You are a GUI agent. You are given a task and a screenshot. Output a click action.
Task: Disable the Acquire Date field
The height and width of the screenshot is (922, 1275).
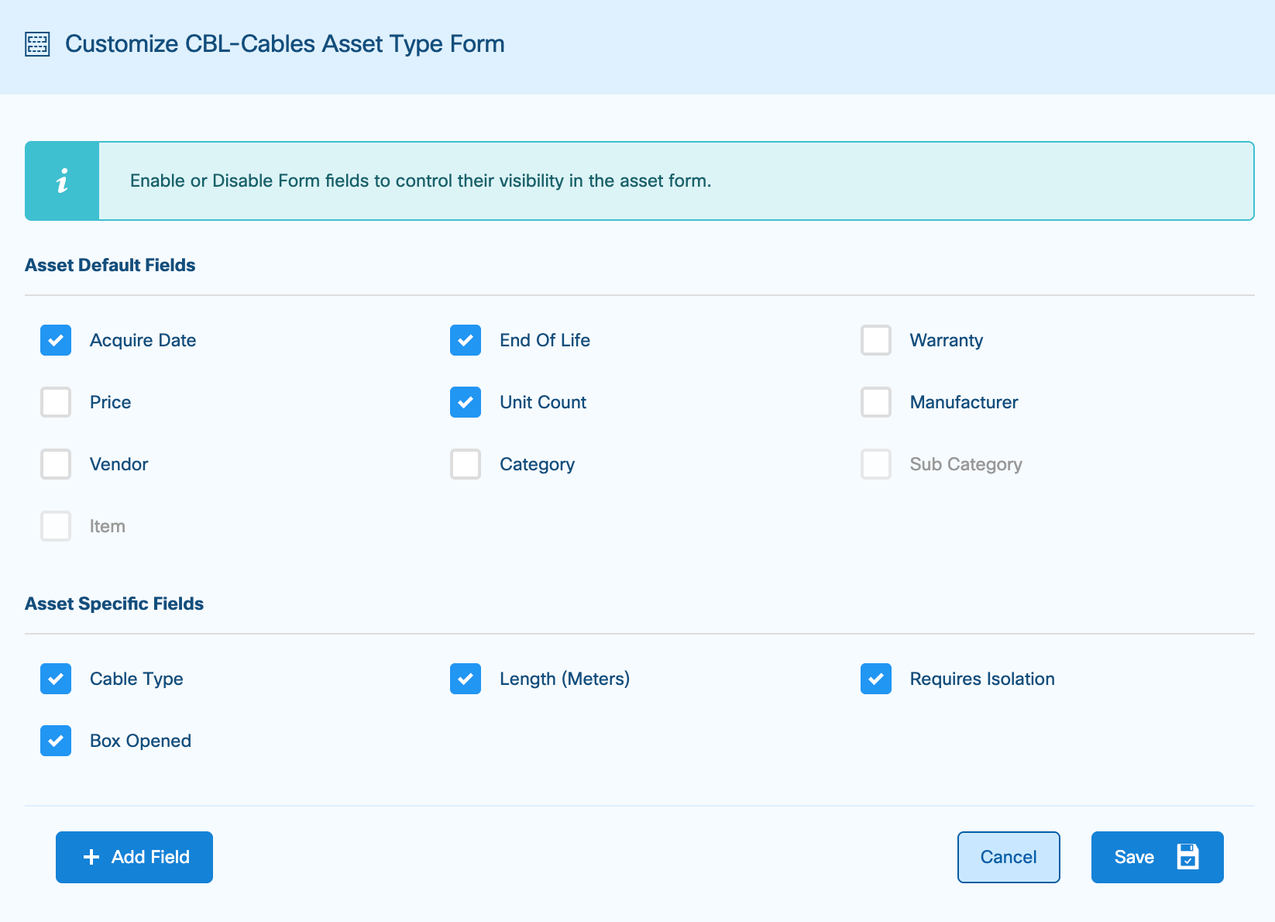point(55,340)
